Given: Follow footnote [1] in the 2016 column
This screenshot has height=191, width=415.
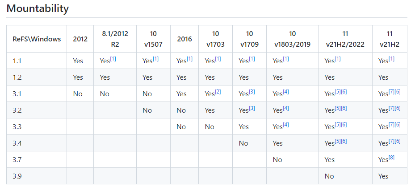Looking at the screenshot, I should pos(190,59).
